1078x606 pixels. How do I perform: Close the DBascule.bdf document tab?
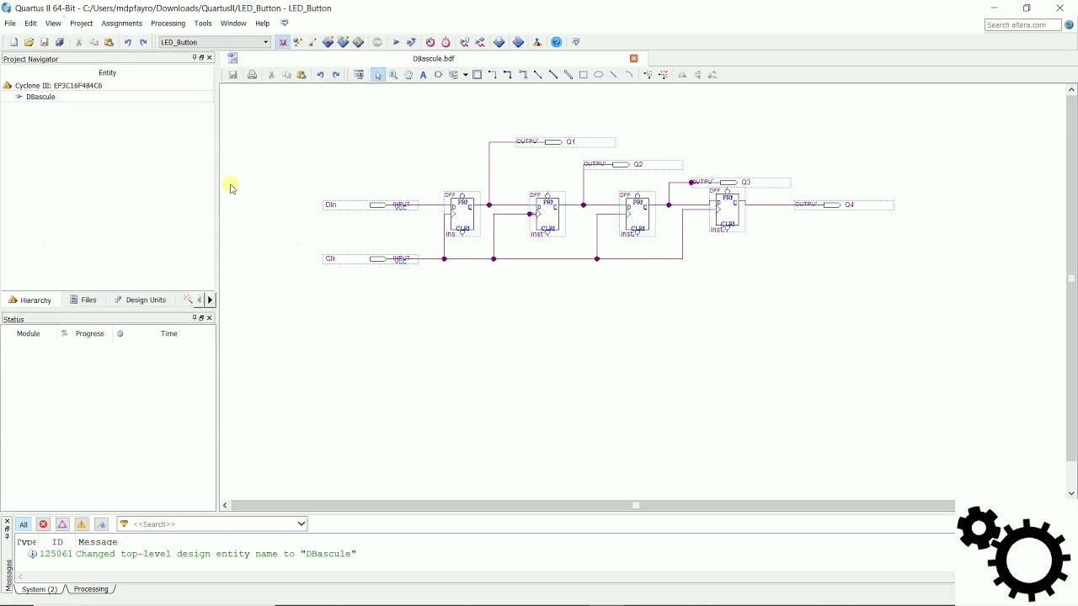(x=633, y=58)
